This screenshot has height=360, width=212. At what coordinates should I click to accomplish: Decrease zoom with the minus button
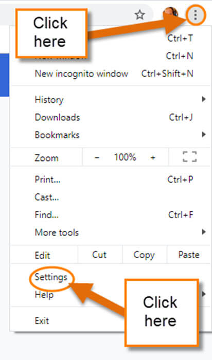tap(97, 158)
